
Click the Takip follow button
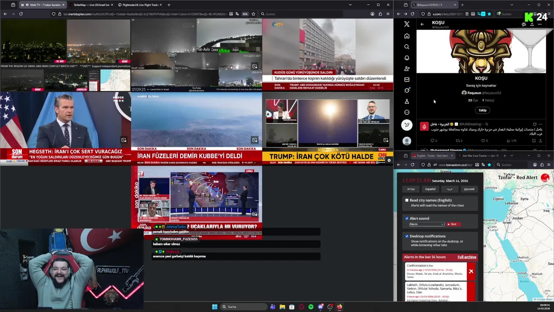(x=482, y=110)
